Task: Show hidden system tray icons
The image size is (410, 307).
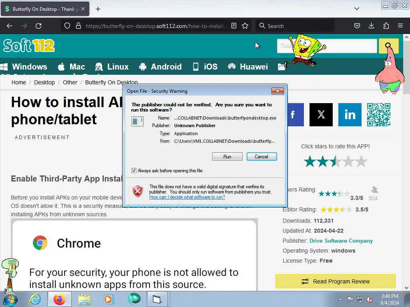Action: point(340,300)
